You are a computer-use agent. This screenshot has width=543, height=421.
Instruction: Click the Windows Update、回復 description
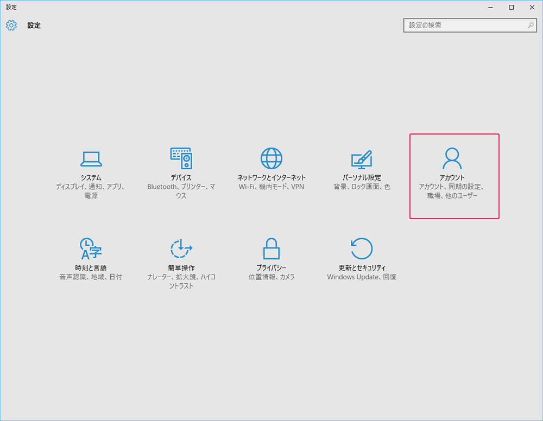point(362,277)
